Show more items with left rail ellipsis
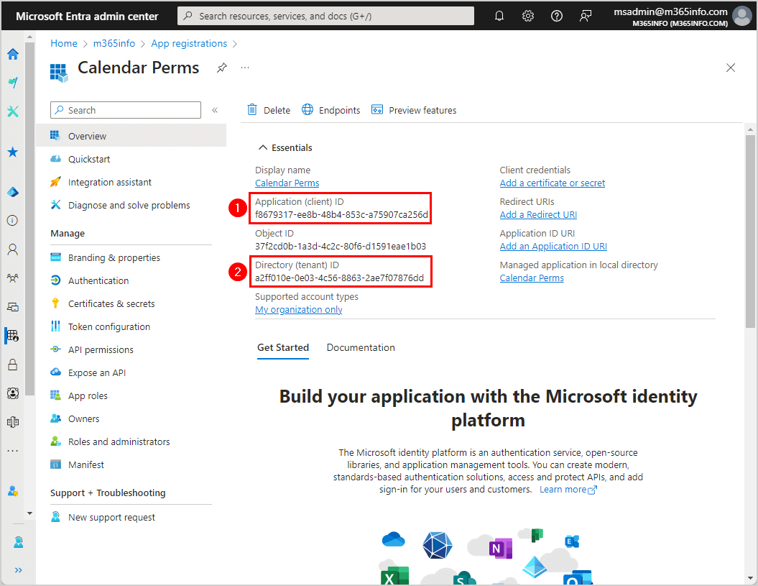 tap(13, 451)
